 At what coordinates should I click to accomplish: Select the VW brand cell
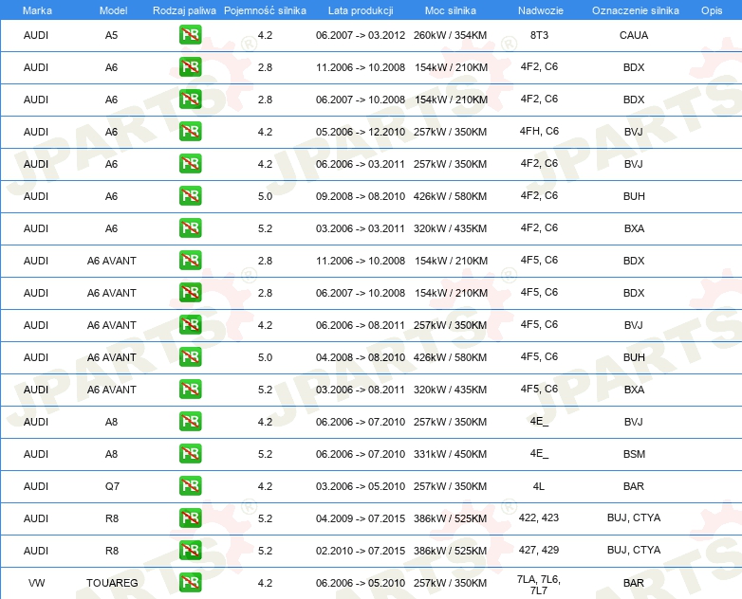tap(36, 583)
